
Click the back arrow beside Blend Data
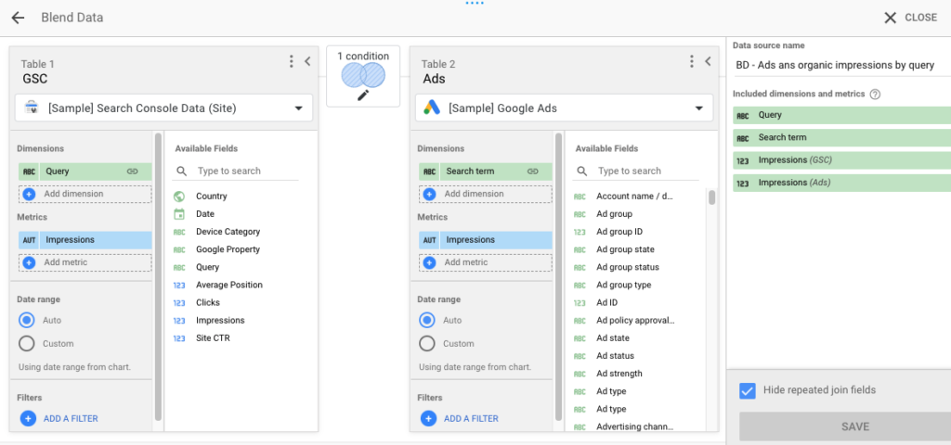click(x=18, y=18)
